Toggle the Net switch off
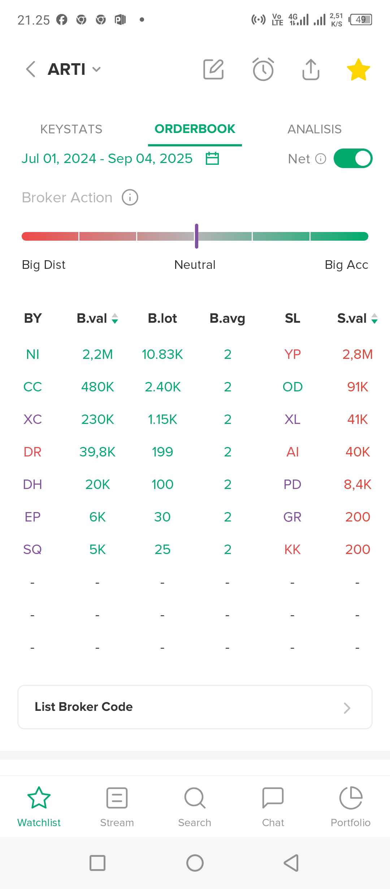This screenshot has height=889, width=390. (x=353, y=158)
